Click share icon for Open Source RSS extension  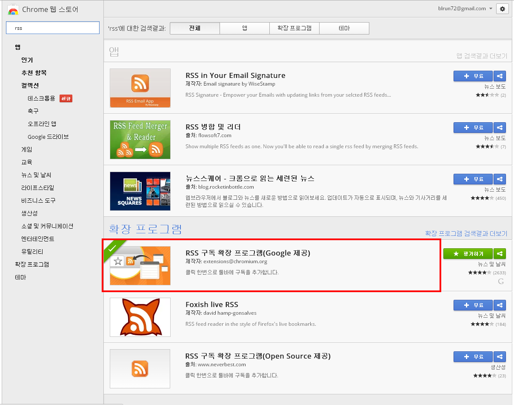(500, 356)
